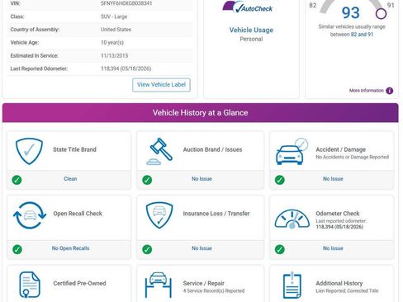The image size is (403, 302).
Task: Click green checkmark in Accident / Damage card
Action: (x=280, y=180)
